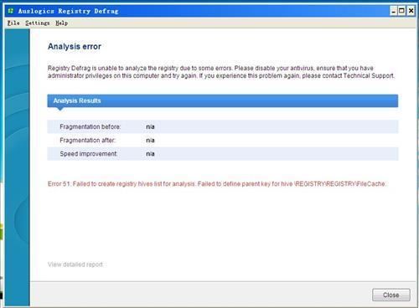Click the n/a value for Speed improvement
This screenshot has width=419, height=308.
pyautogui.click(x=150, y=154)
